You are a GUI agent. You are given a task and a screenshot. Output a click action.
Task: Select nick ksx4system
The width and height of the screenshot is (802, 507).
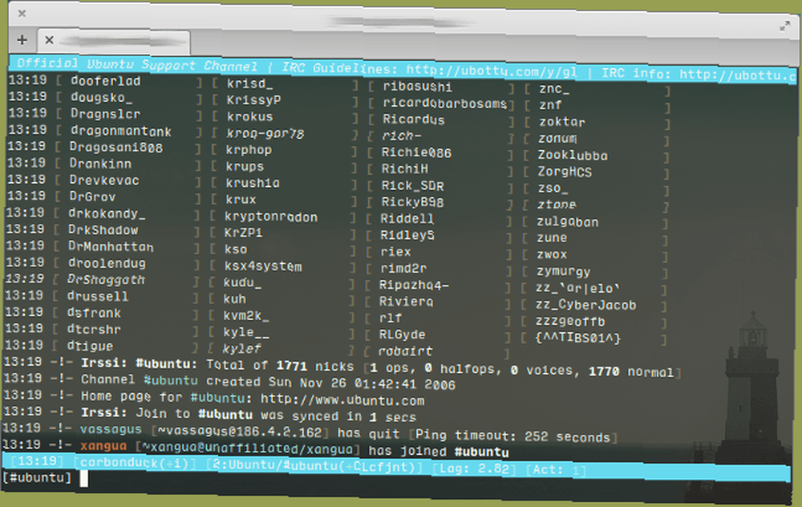[263, 266]
